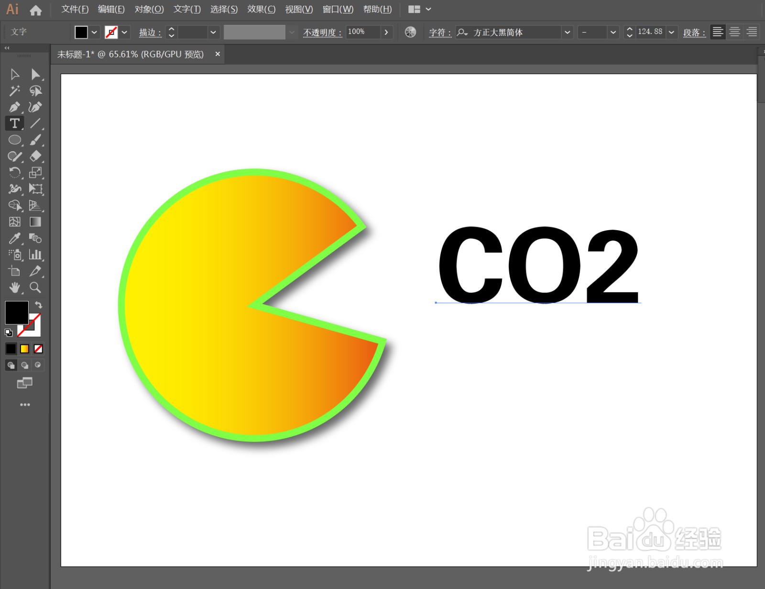Viewport: 765px width, 589px height.
Task: Open the 文字(T) menu
Action: coord(187,9)
